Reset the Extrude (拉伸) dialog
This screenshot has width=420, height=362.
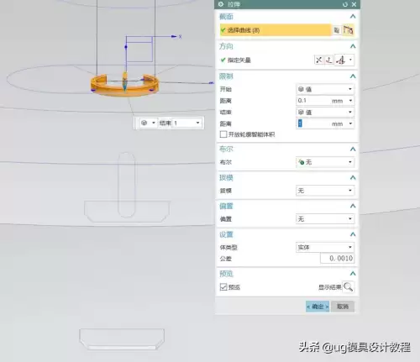[345, 4]
